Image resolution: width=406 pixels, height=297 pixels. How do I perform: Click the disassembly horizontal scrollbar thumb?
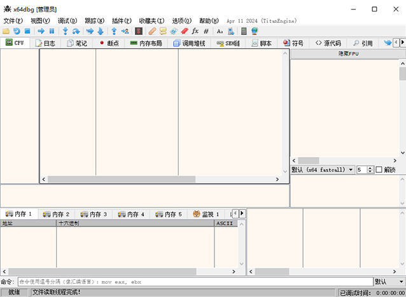point(122,179)
